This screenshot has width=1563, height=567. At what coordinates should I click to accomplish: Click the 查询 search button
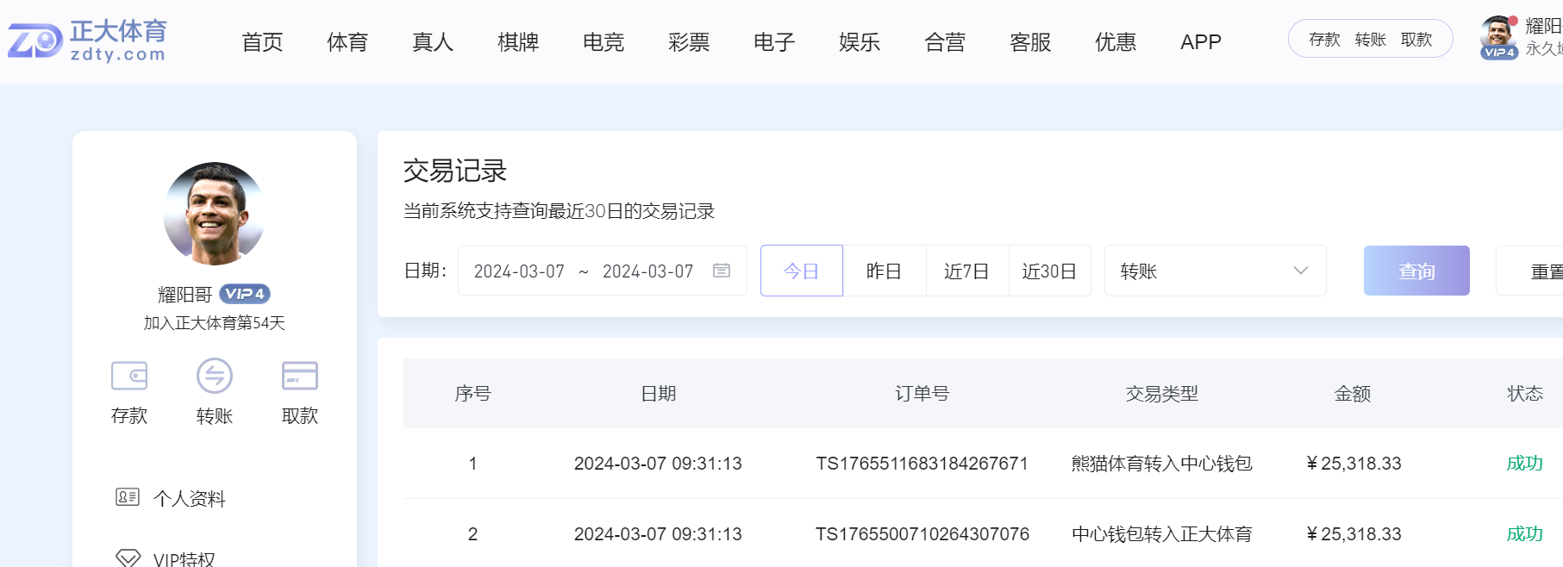pos(1416,271)
